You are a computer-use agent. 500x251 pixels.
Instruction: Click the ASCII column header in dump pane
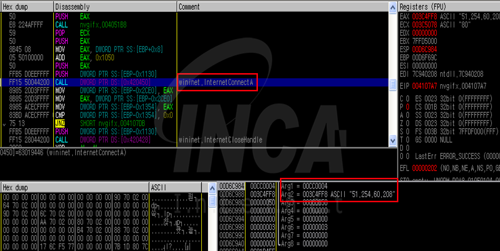click(175, 187)
